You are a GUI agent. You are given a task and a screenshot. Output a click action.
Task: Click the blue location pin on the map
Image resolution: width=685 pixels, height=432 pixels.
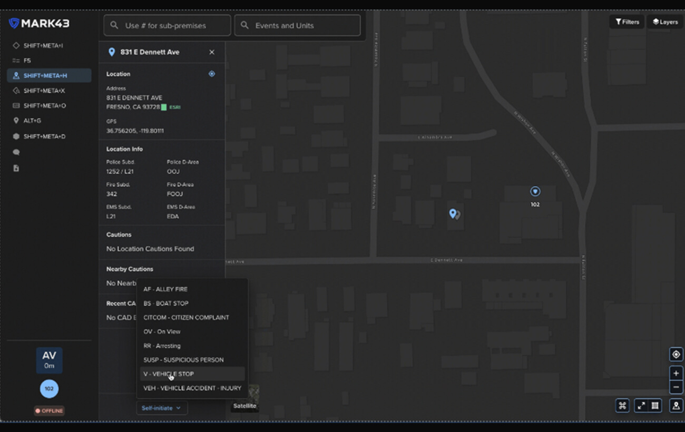tap(452, 213)
